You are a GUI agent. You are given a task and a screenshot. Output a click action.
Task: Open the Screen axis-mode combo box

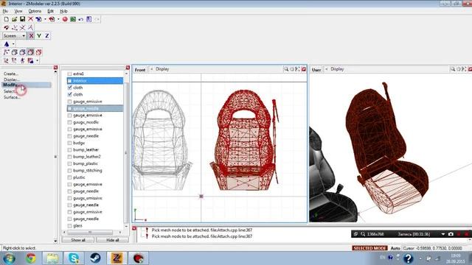pyautogui.click(x=14, y=36)
